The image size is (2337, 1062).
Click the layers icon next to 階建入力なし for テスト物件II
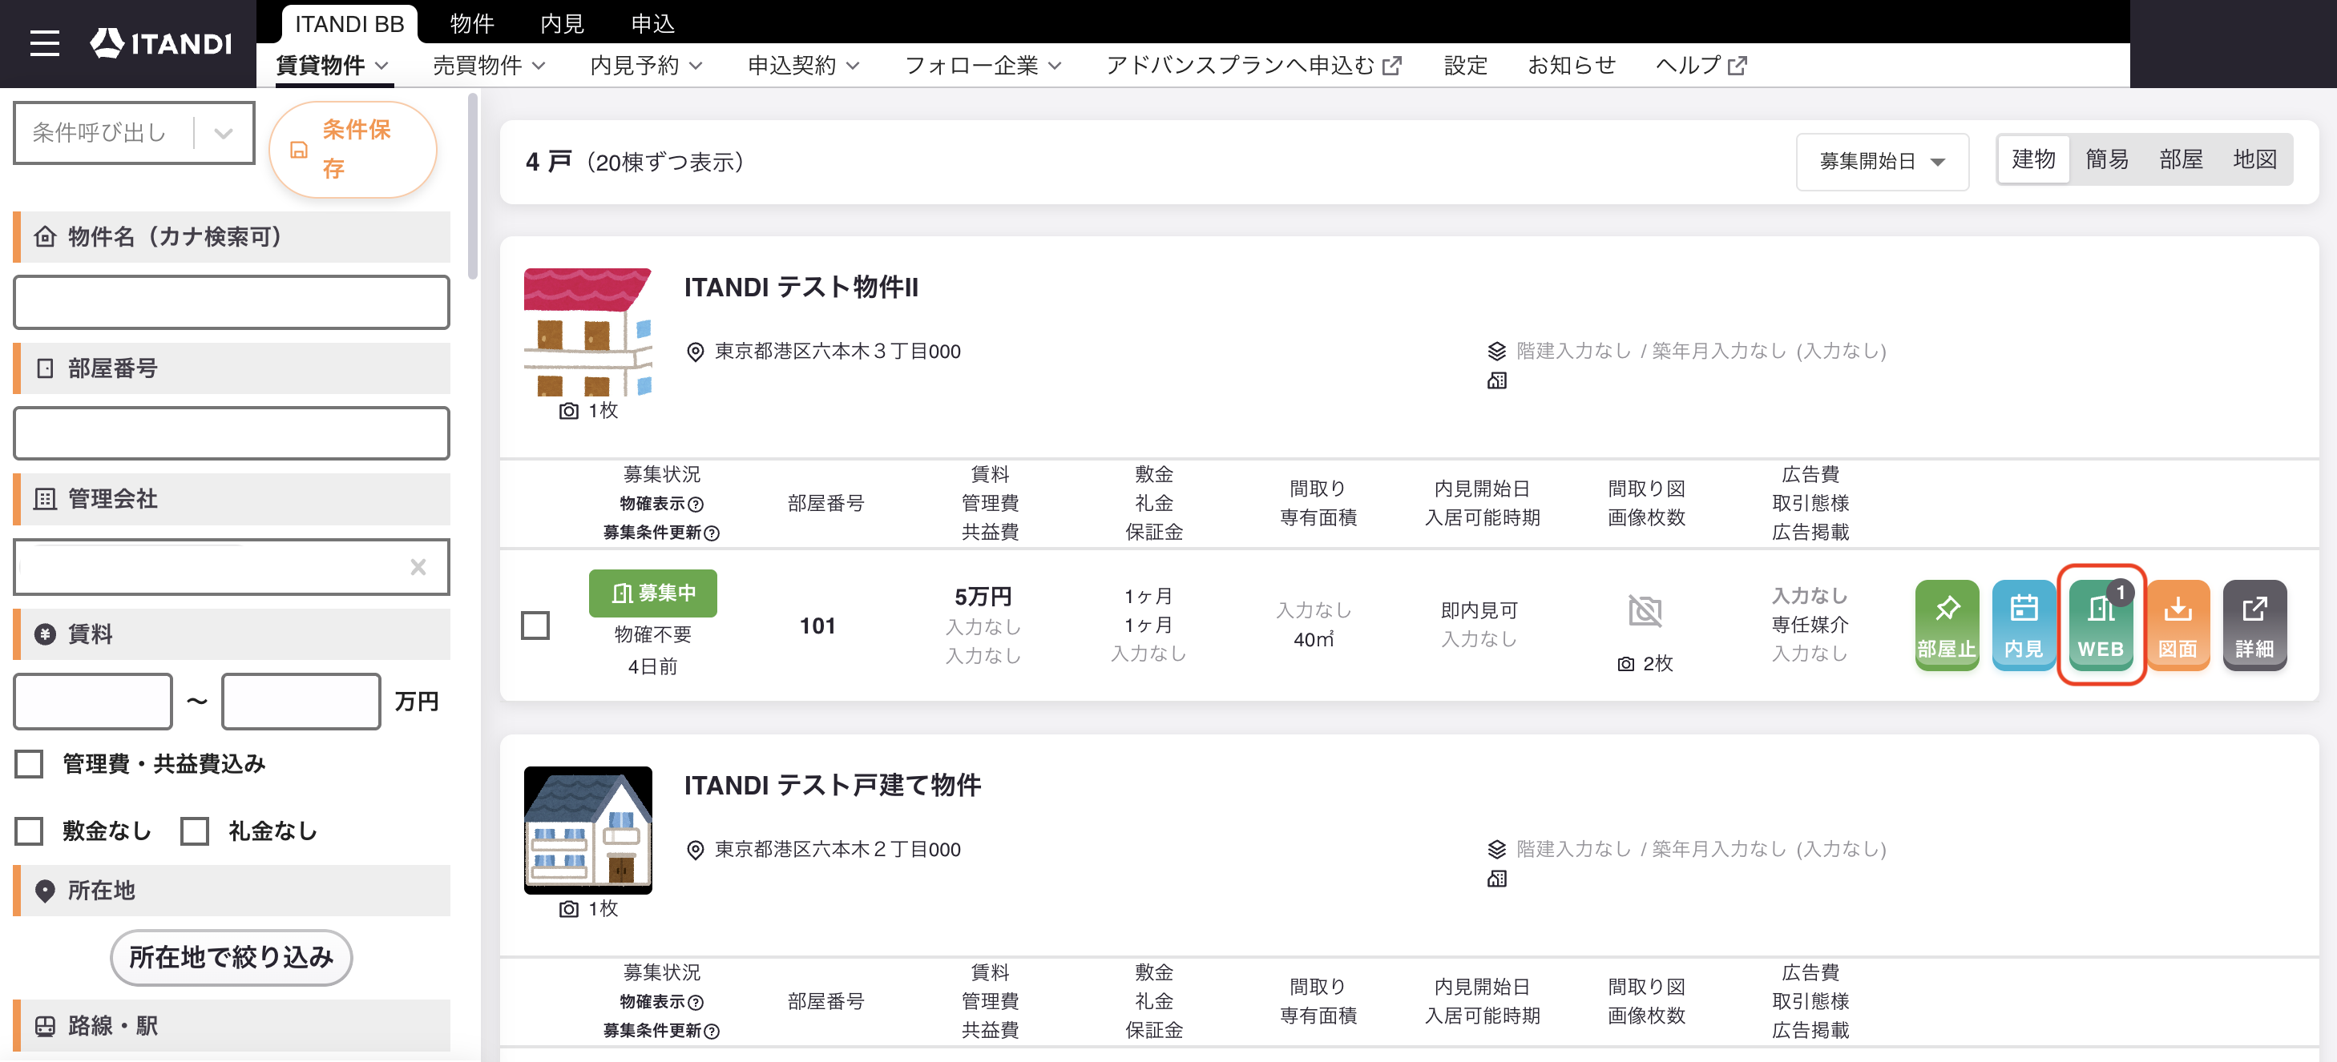pyautogui.click(x=1497, y=351)
